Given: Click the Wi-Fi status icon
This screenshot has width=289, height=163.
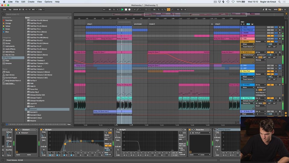Looking at the screenshot, I should coord(233,2).
